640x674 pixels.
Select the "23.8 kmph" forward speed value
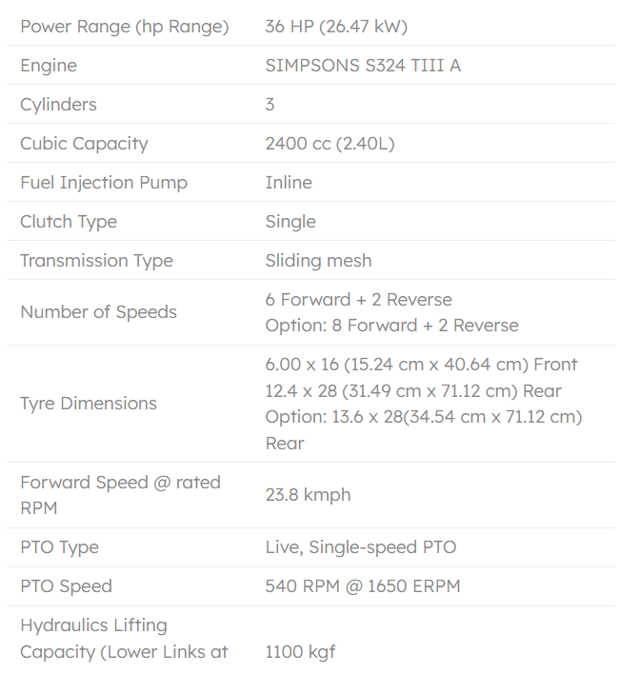(x=308, y=495)
